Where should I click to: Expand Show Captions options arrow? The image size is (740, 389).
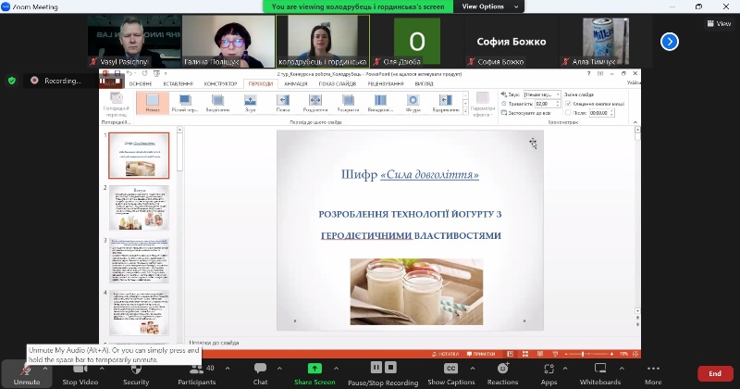[x=473, y=369]
